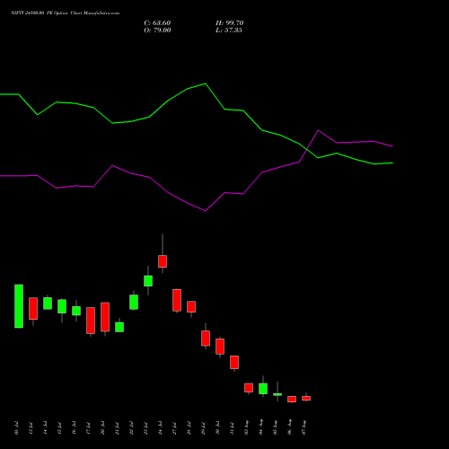Image resolution: width=449 pixels, height=449 pixels.
Task: Click the purple indicator line's lowest trough
Action: click(206, 211)
